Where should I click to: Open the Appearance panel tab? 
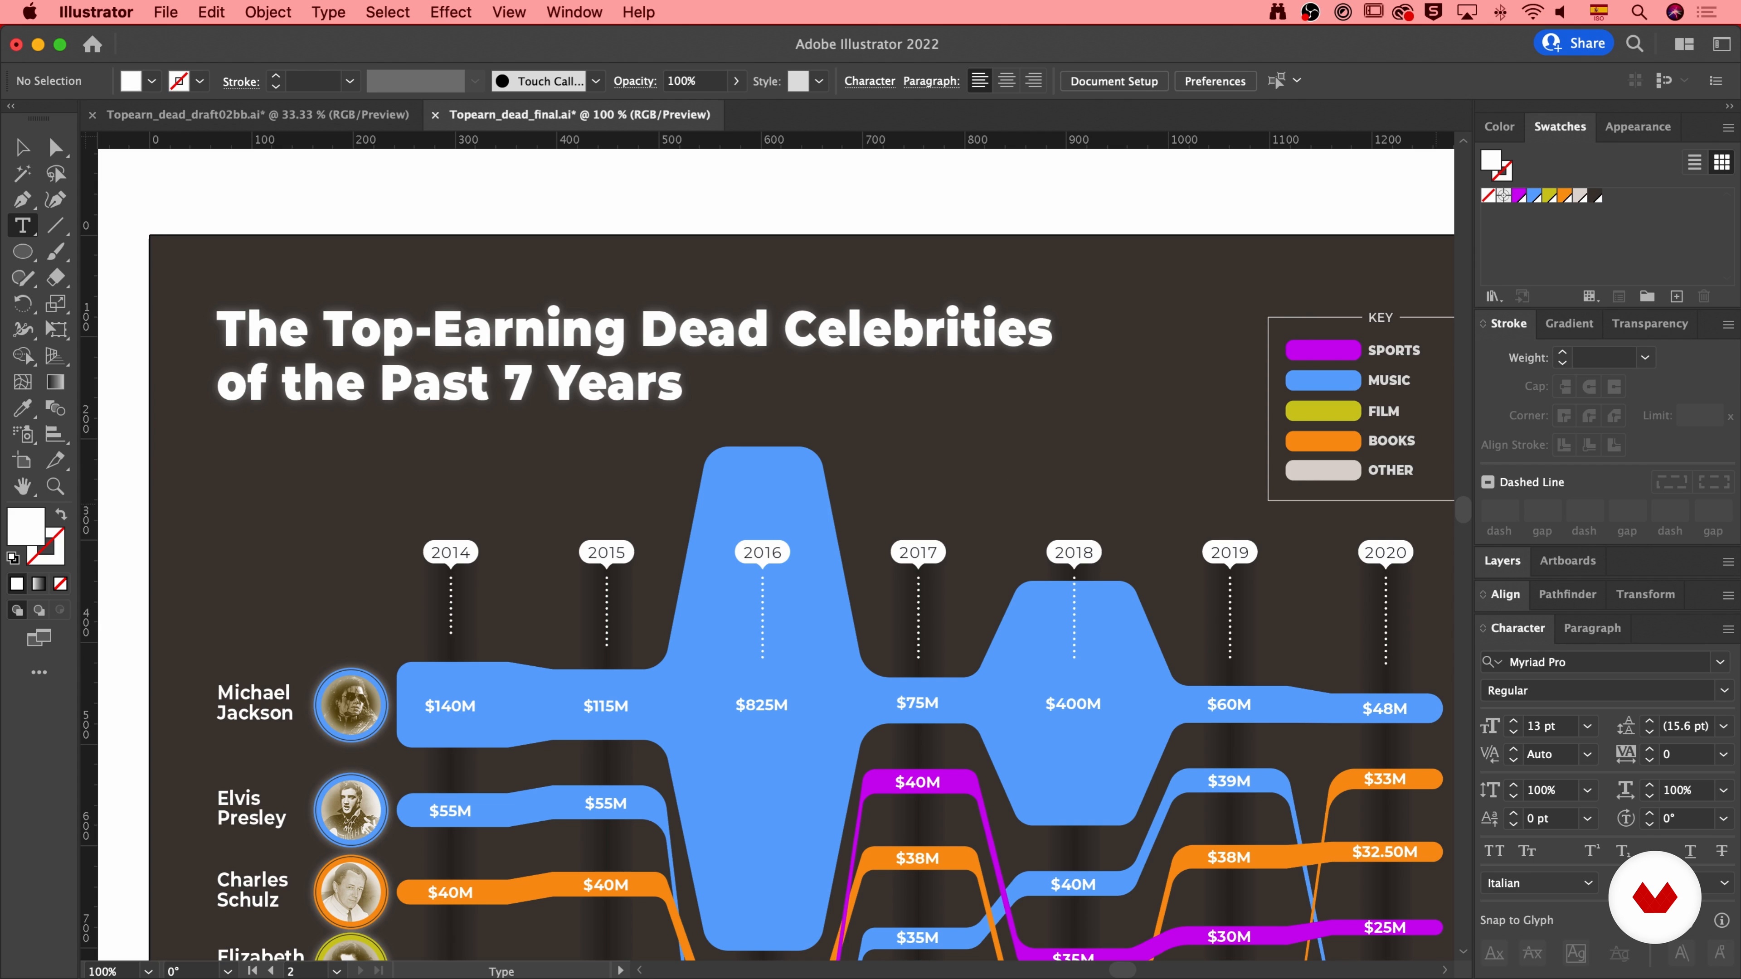1638,126
